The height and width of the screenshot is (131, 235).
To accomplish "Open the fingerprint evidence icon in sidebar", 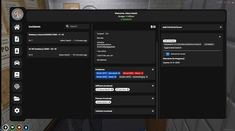I will point(17,86).
